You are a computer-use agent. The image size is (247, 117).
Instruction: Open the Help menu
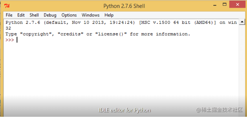109,15
